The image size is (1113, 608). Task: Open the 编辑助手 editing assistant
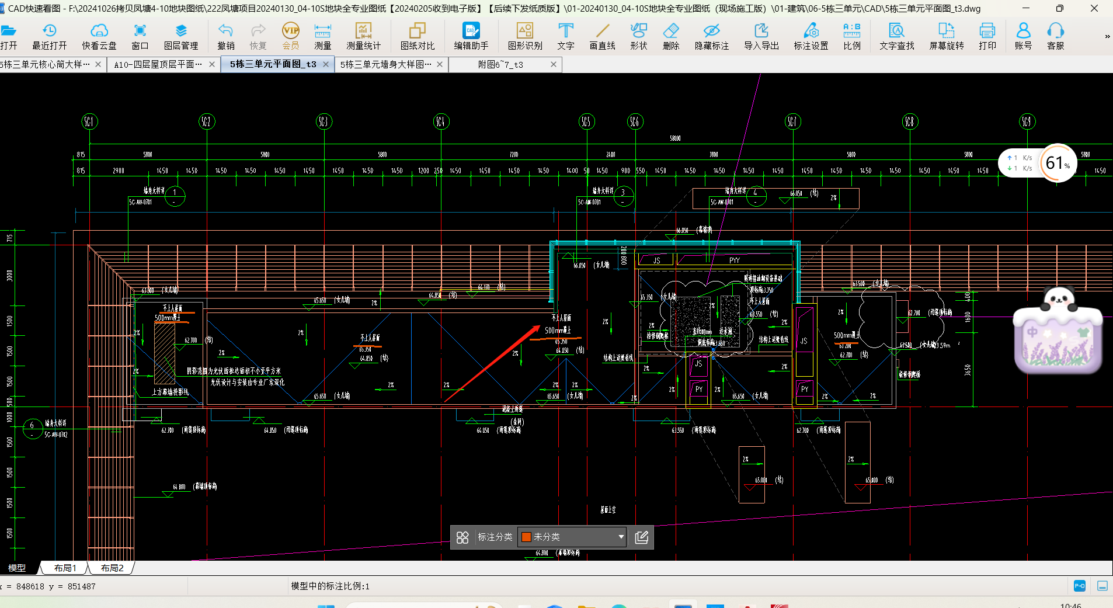tap(471, 36)
